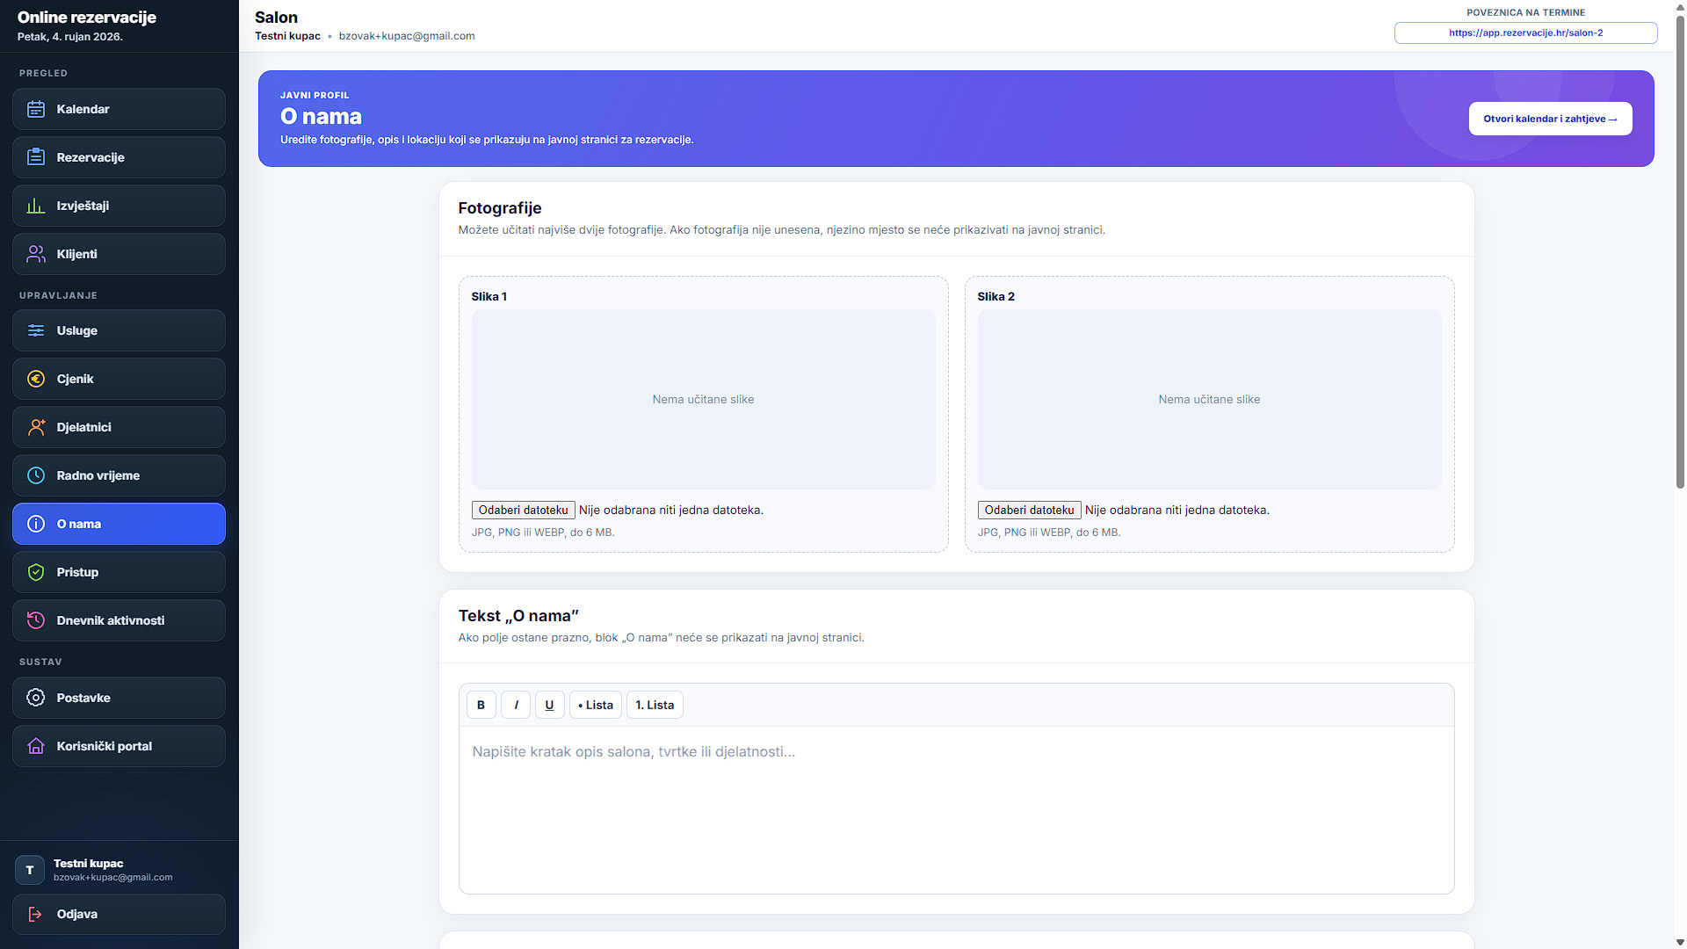Open Djelatnici page
This screenshot has width=1687, height=949.
(x=119, y=427)
